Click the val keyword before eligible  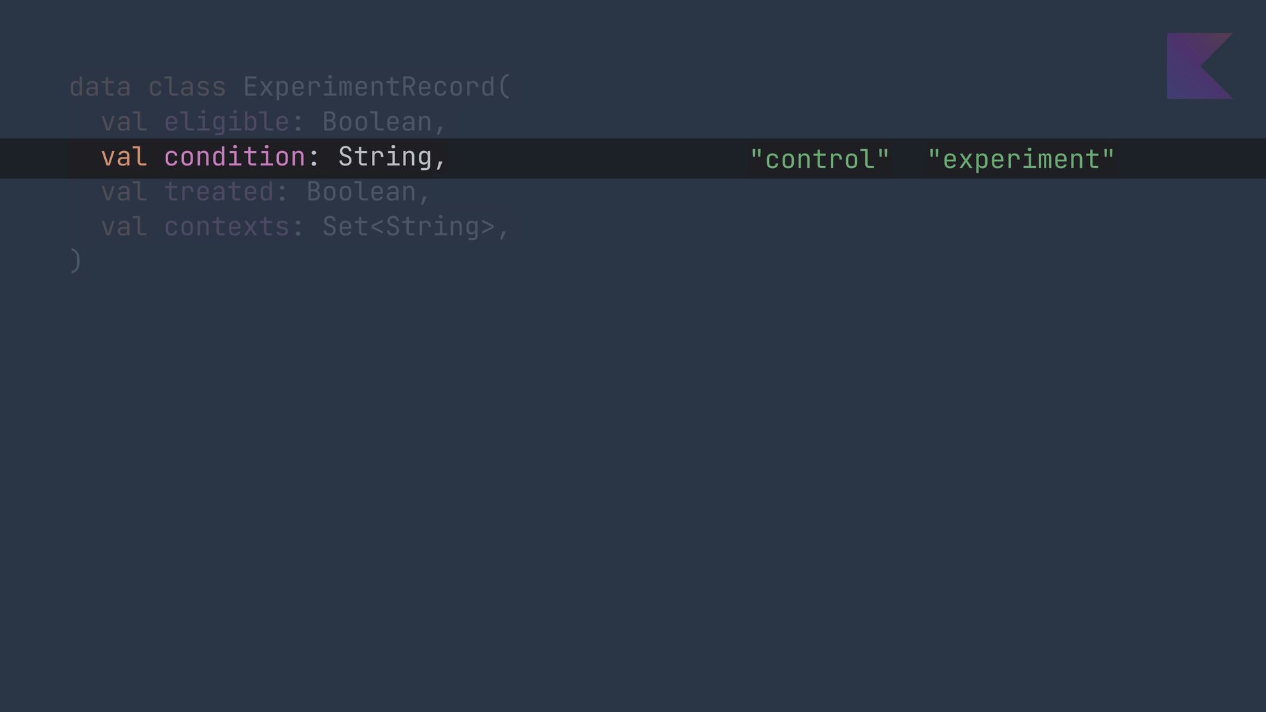point(124,122)
